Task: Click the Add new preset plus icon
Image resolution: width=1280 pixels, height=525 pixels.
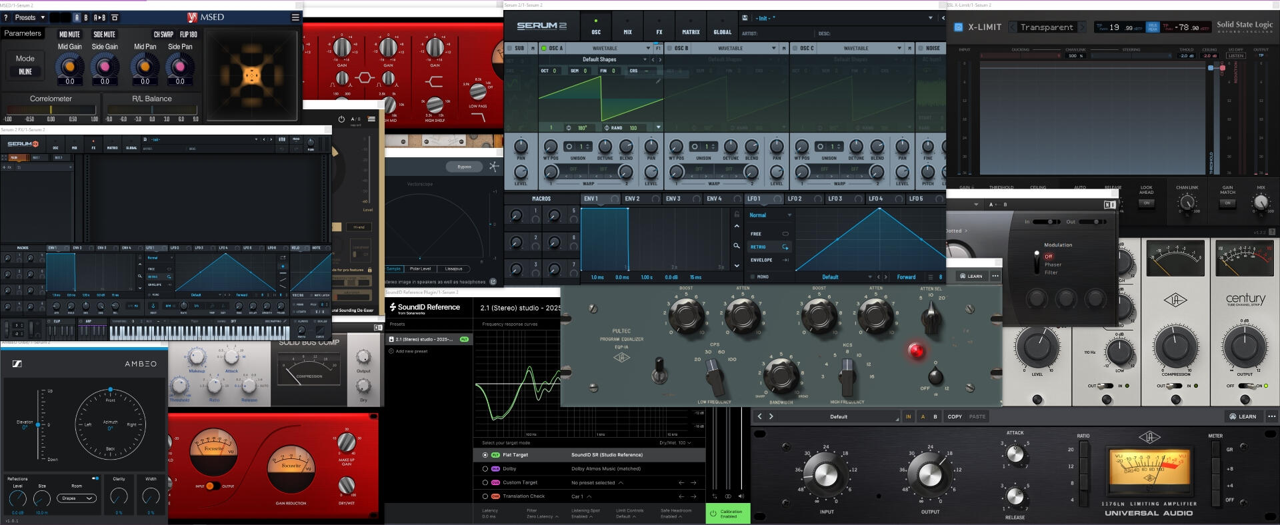Action: [x=391, y=351]
